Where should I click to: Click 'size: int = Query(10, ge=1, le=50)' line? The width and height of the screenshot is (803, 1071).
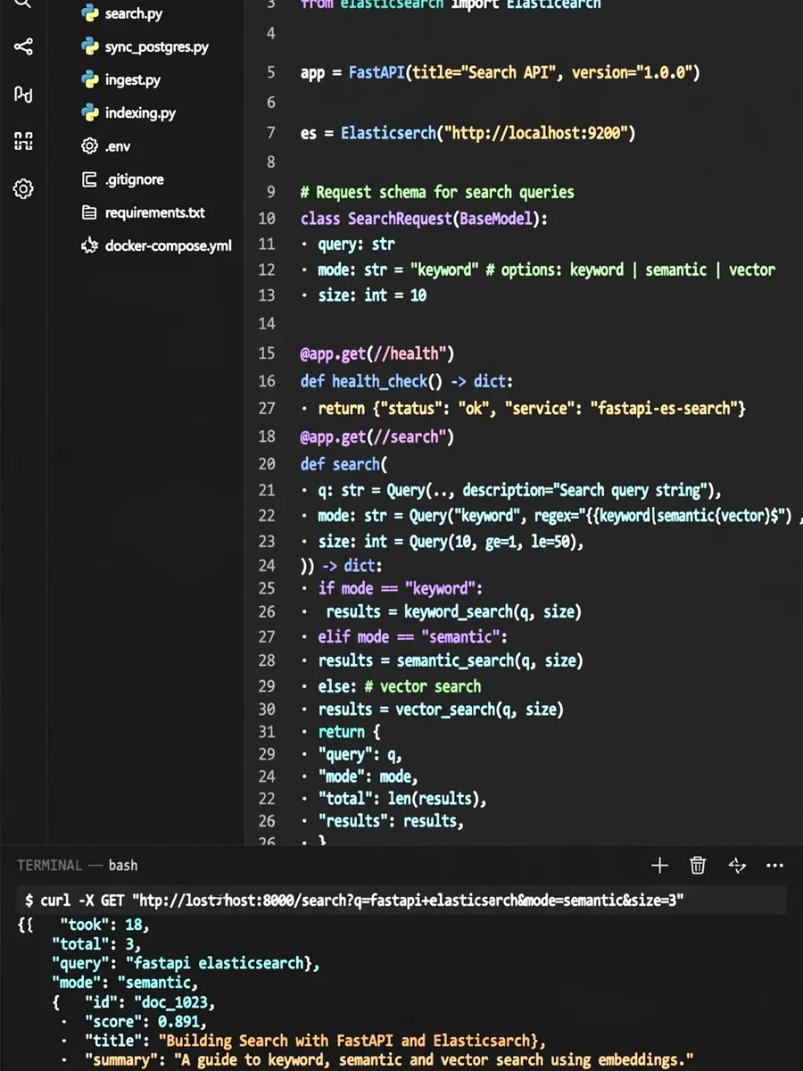(451, 541)
